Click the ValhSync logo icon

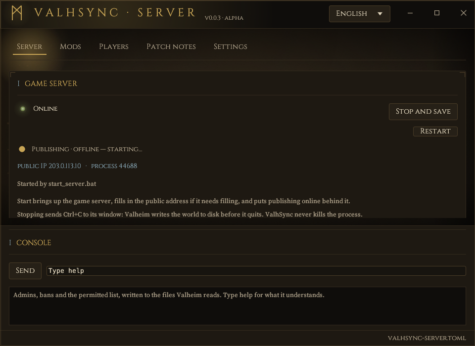coord(17,13)
